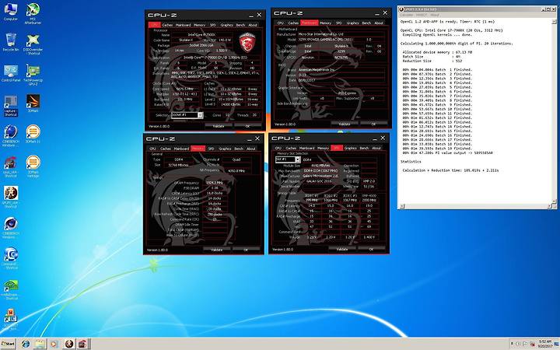Open the Control Panel desktop icon
Screen dimensions: 560x350
click(x=11, y=73)
